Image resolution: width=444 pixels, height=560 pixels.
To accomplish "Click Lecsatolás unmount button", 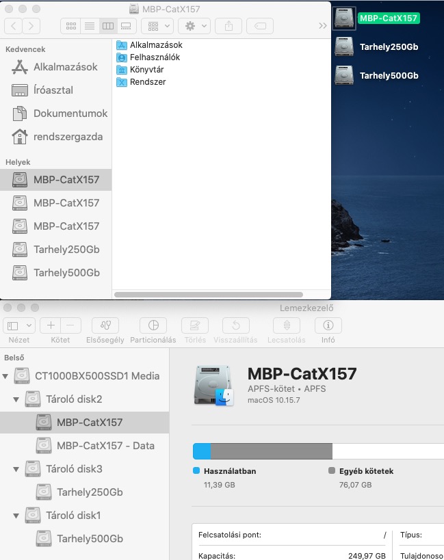I will pos(287,325).
